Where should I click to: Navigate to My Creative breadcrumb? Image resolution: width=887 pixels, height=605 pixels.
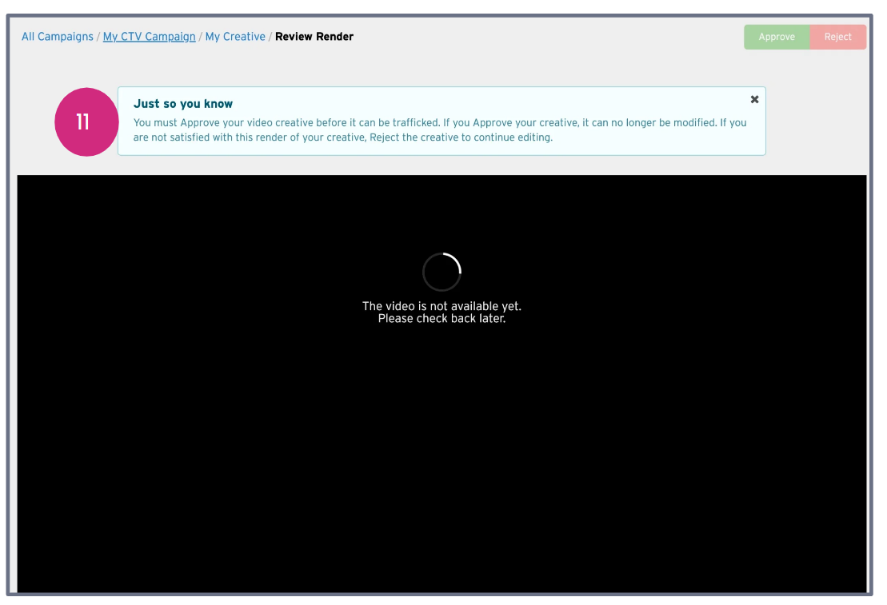[235, 37]
